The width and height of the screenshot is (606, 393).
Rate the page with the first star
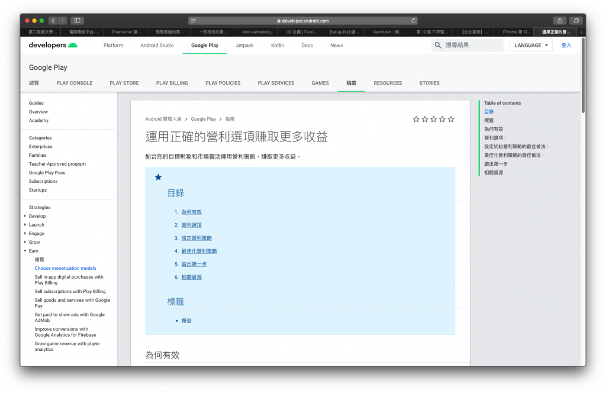416,119
